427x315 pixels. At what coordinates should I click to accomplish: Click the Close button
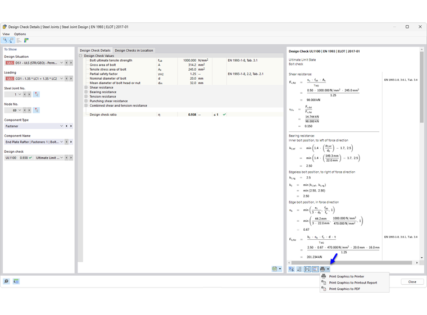(x=412, y=282)
